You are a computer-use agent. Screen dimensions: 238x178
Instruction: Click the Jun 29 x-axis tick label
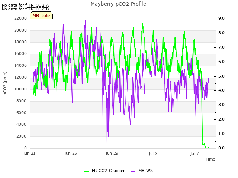point(112,153)
